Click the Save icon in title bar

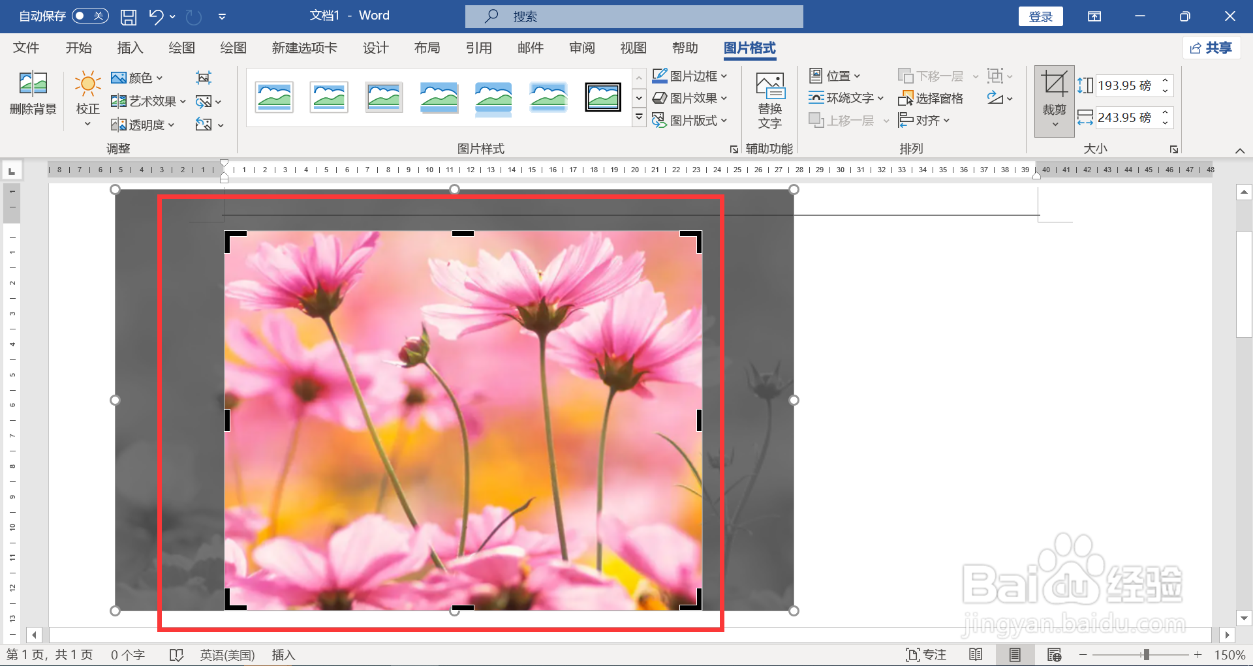[x=129, y=16]
